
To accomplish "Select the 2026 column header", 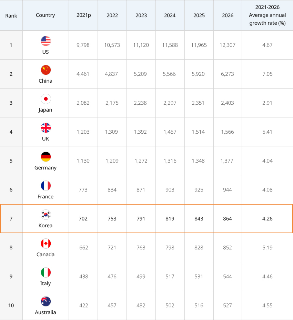I will click(x=228, y=16).
